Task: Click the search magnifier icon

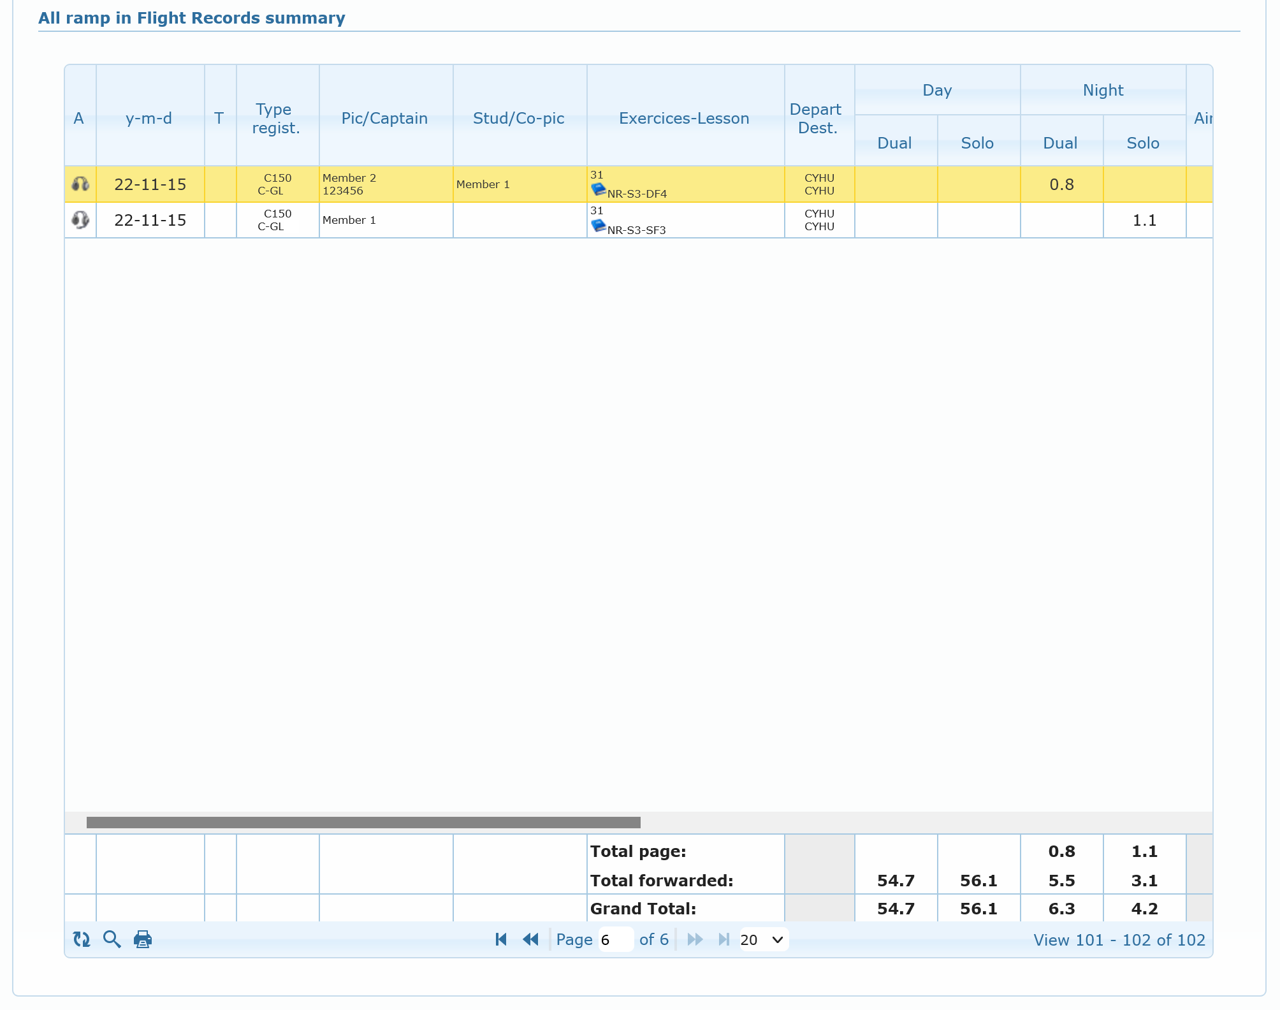Action: click(112, 939)
